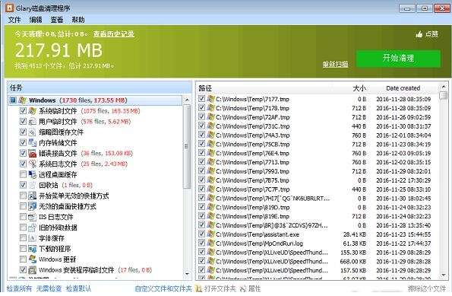452x296 pixels.
Task: Sort by 大小 column header
Action: 359,88
